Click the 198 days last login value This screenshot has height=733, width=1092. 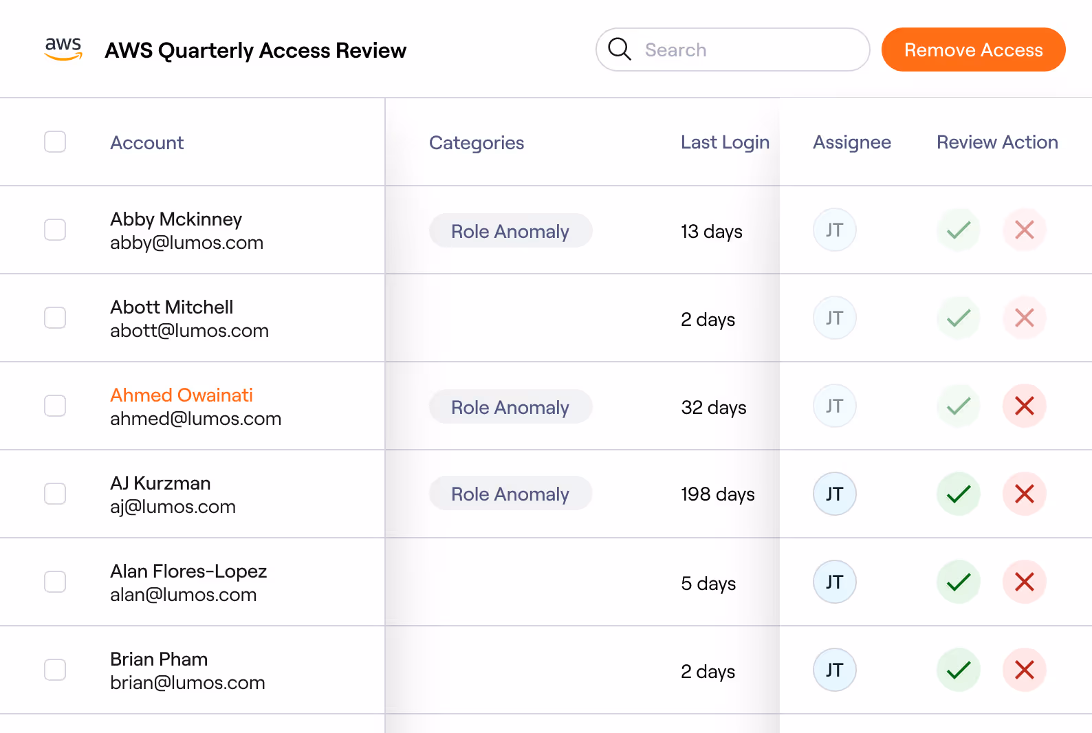click(x=718, y=494)
